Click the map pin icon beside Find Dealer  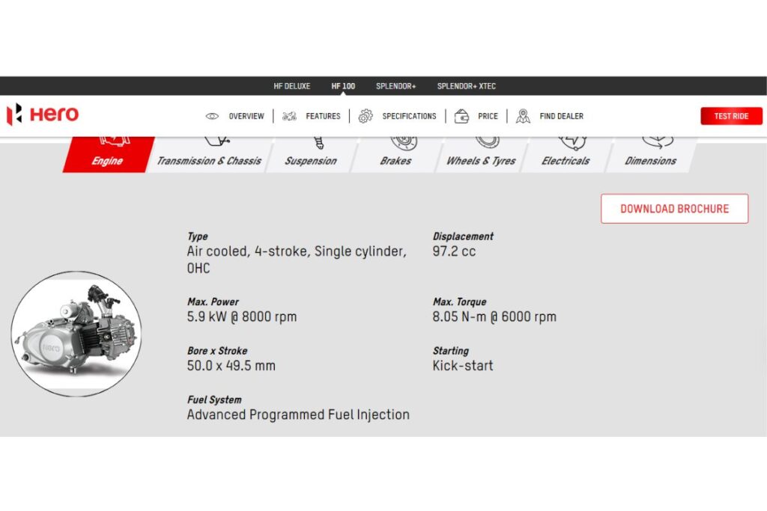(x=523, y=116)
